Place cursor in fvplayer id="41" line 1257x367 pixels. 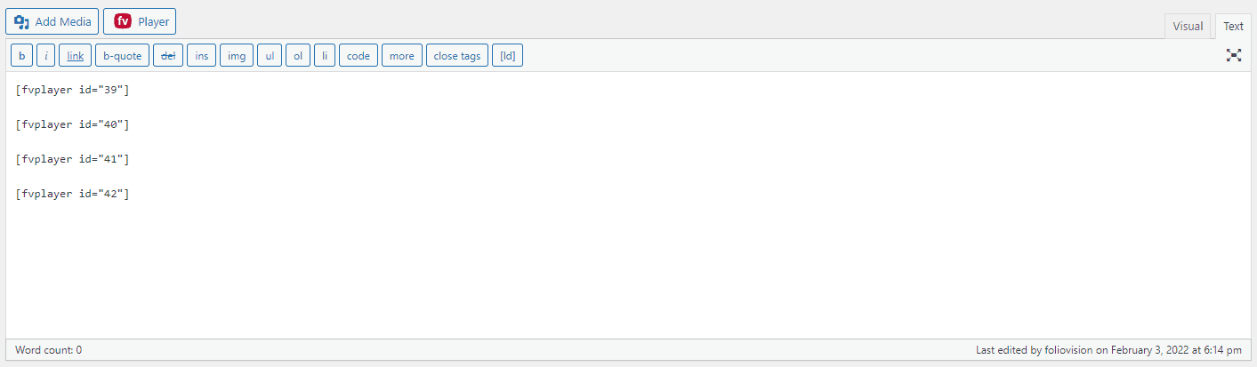[x=73, y=159]
